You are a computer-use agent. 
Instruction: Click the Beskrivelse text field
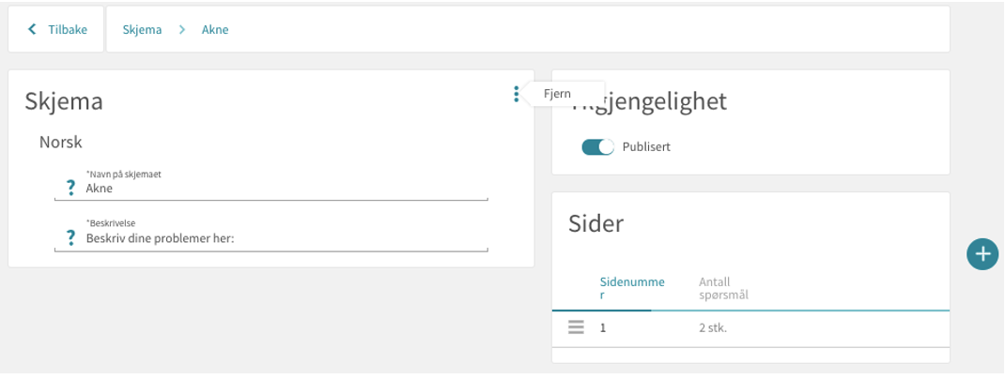click(x=286, y=239)
